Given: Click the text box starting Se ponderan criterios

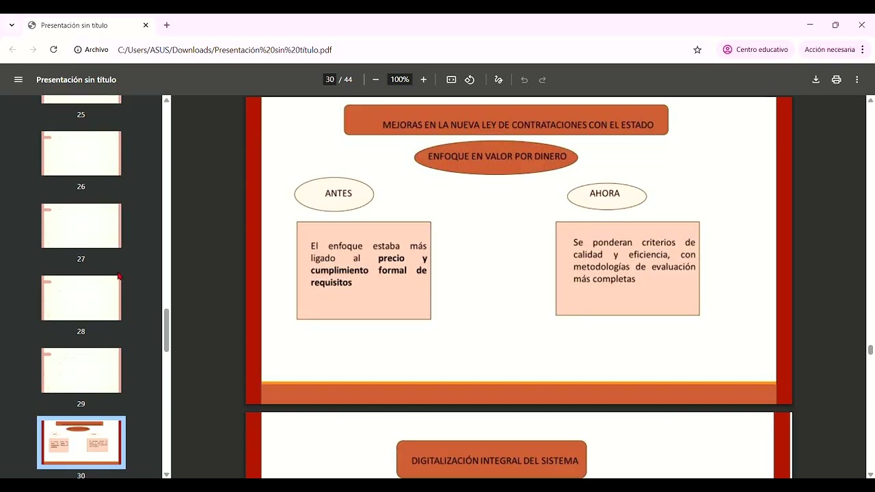Looking at the screenshot, I should (x=628, y=269).
